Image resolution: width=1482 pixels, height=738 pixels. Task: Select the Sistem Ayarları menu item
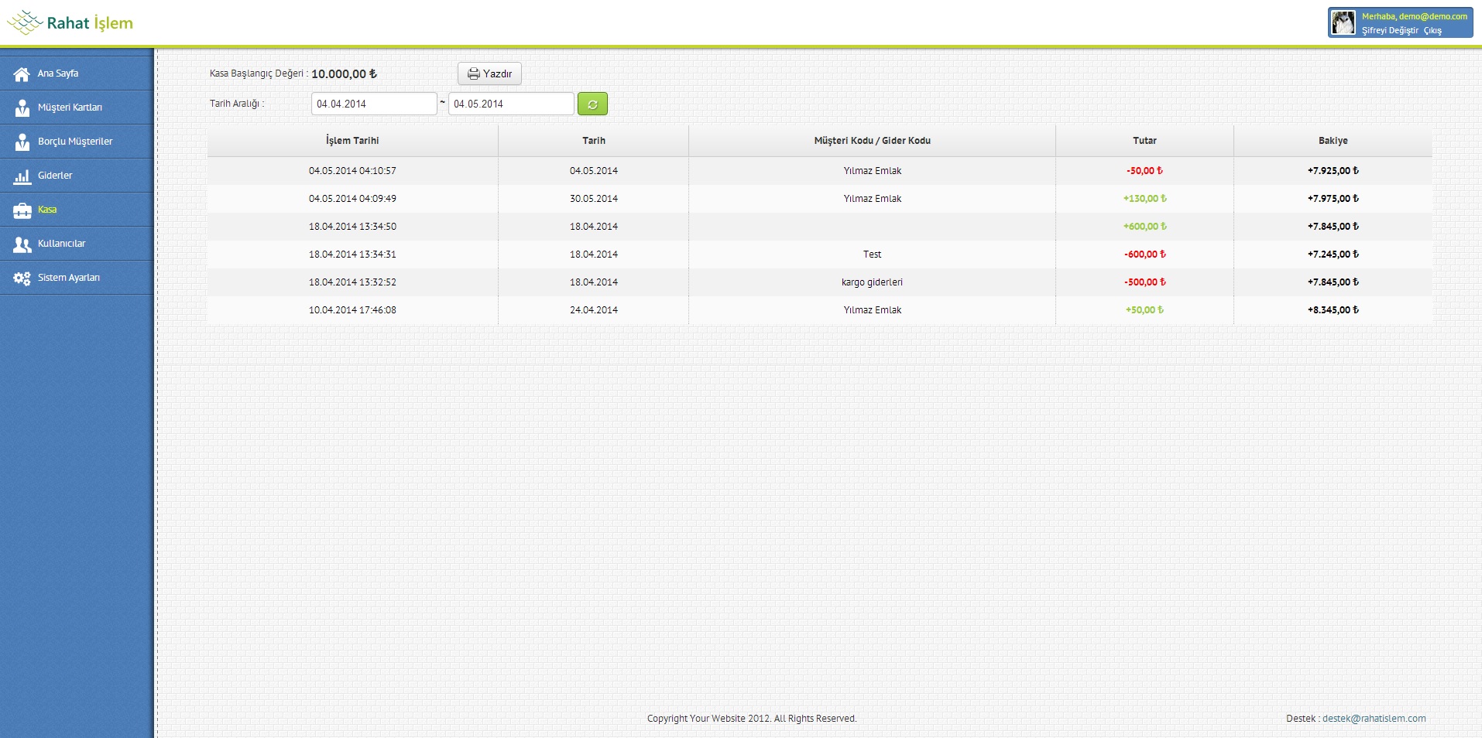pos(69,278)
